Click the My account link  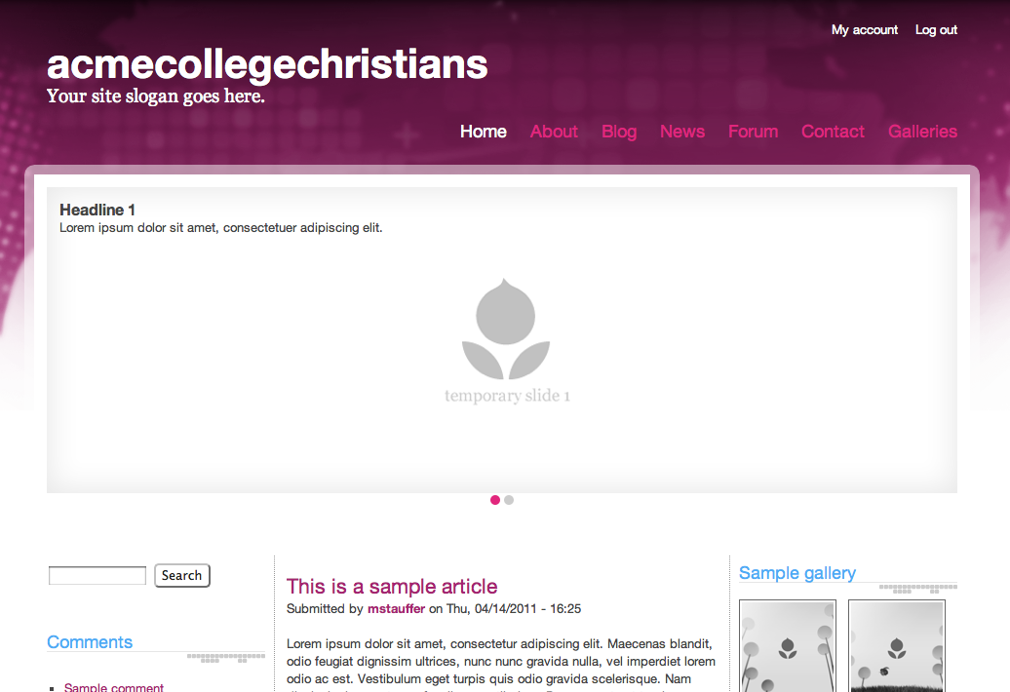point(865,29)
